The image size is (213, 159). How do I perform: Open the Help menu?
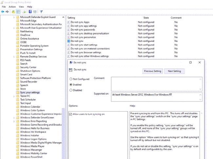click(29, 7)
